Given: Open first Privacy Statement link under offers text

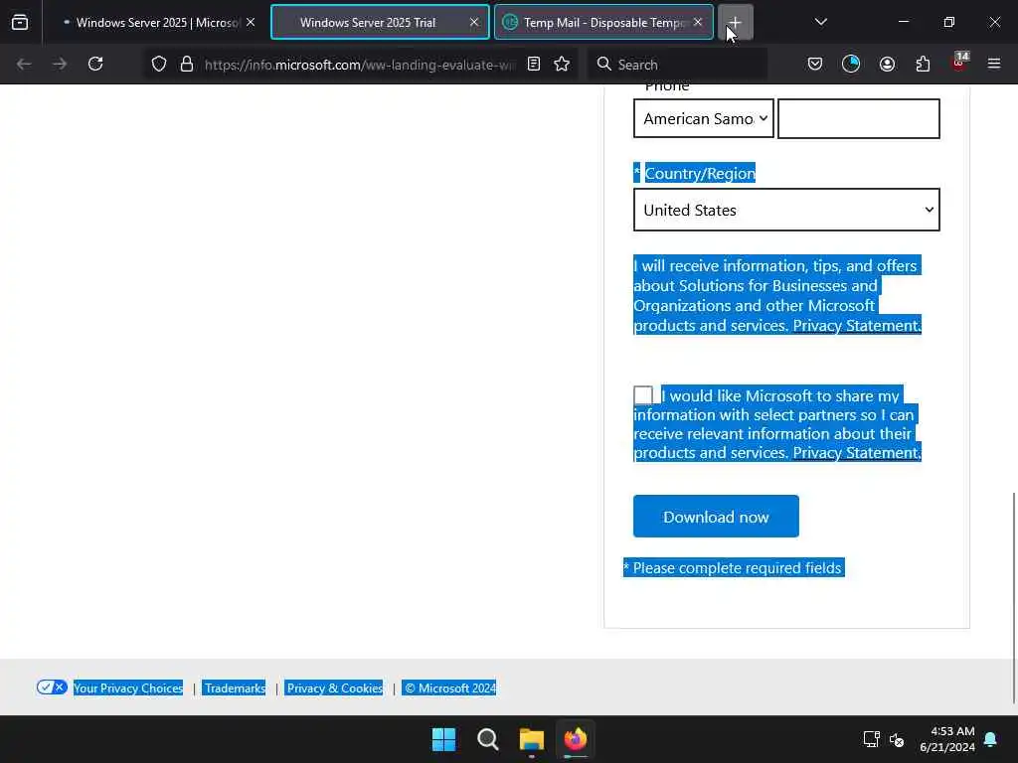Looking at the screenshot, I should (857, 325).
